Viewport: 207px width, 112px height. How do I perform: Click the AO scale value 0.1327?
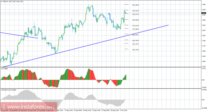pyautogui.click(x=204, y=68)
